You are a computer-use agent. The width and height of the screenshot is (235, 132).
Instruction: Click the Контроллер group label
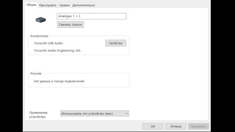coord(39,36)
